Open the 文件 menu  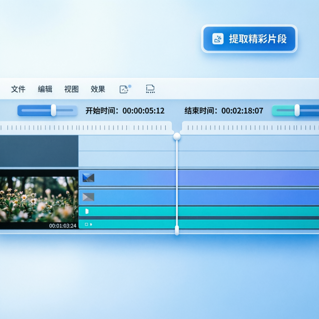[19, 89]
